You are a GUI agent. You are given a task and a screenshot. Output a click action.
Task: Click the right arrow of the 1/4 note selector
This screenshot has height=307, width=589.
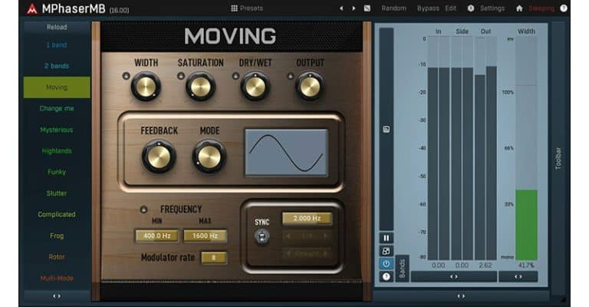pos(326,236)
